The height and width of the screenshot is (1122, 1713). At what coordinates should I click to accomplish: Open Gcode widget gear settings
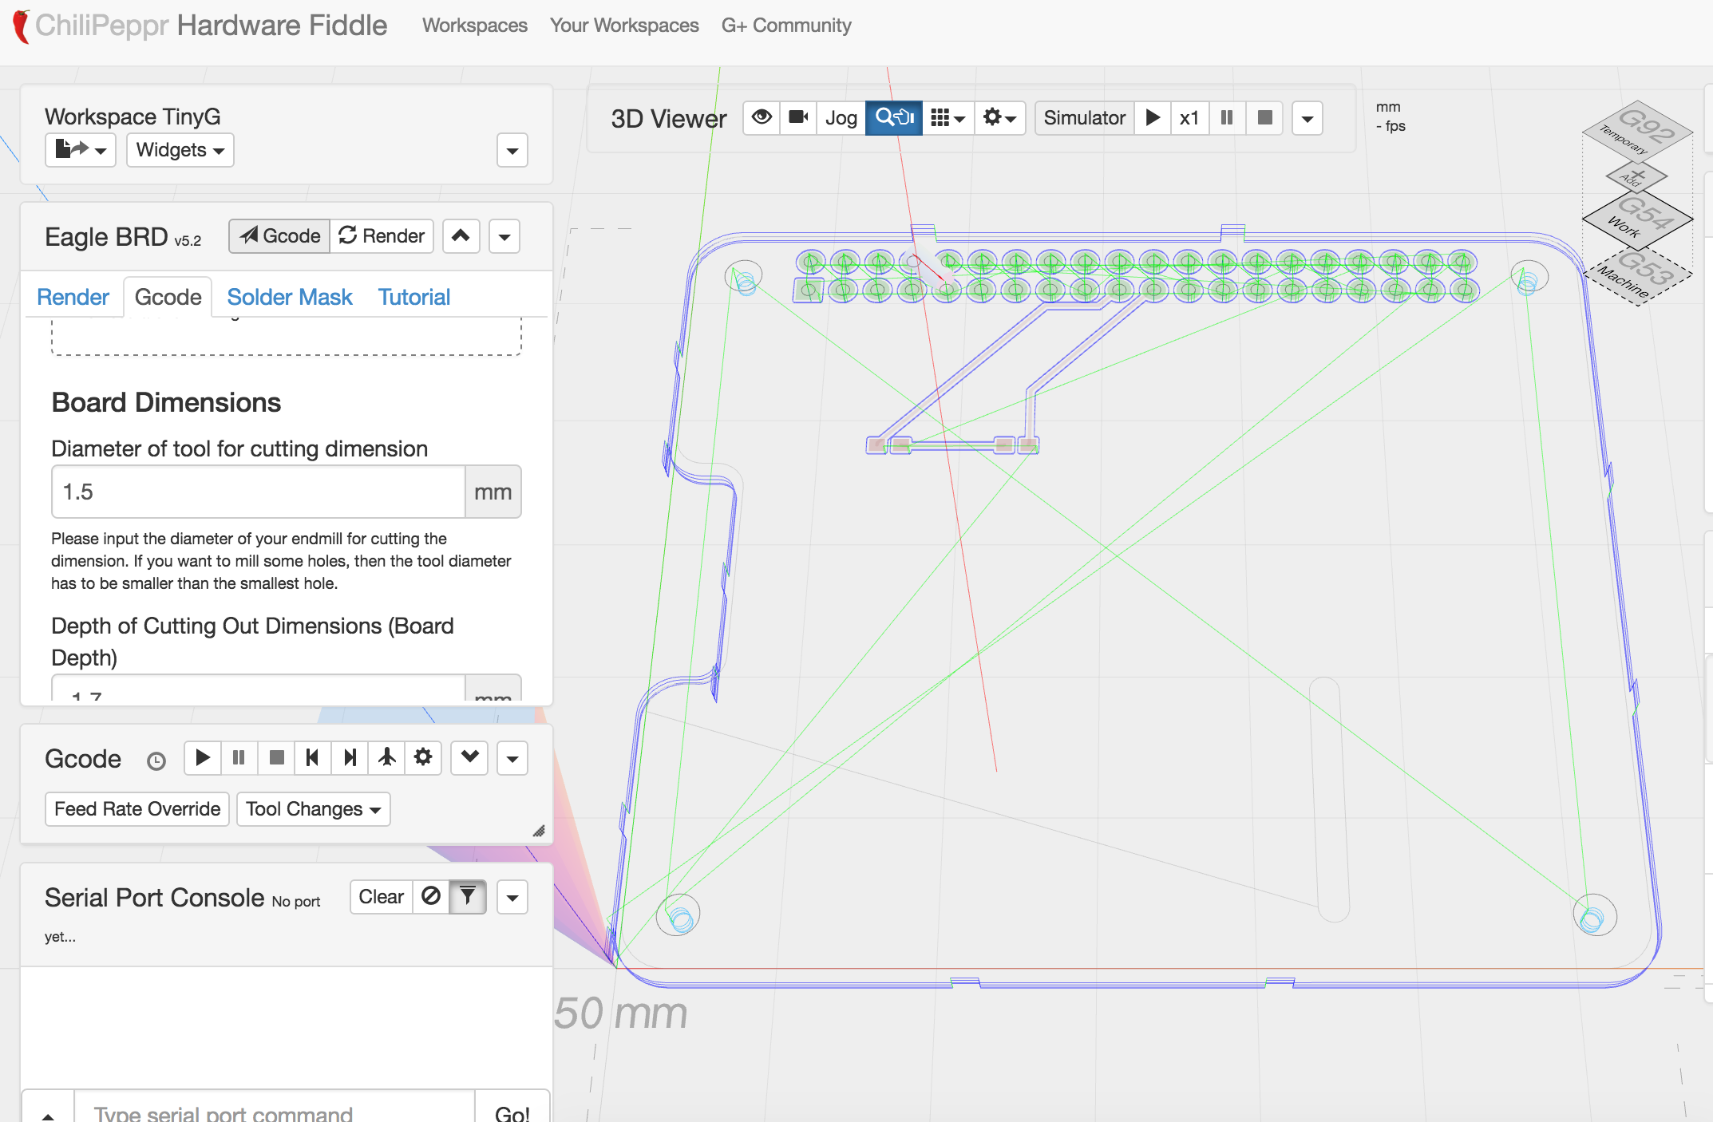tap(423, 757)
